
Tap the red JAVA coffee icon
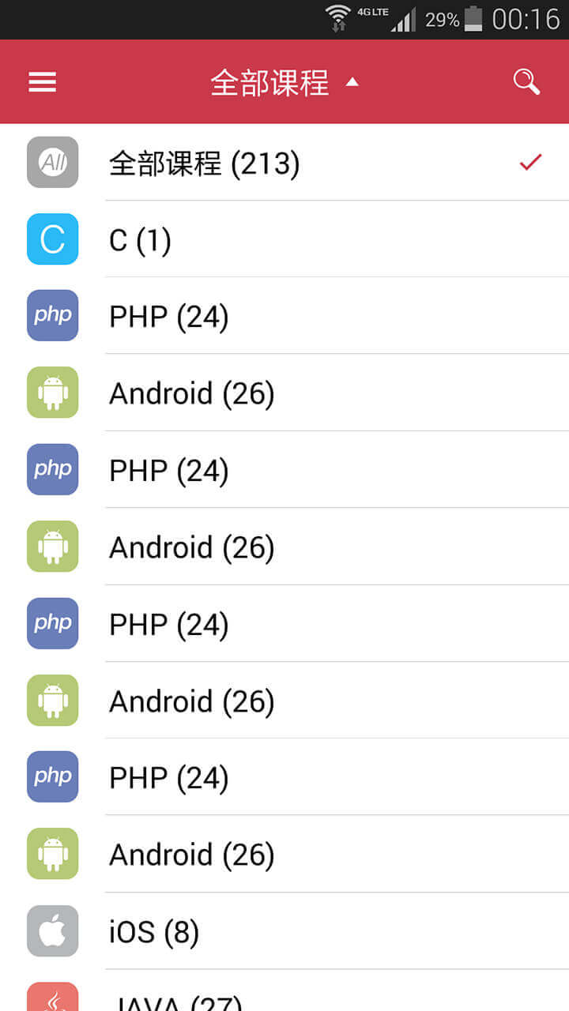(x=53, y=998)
